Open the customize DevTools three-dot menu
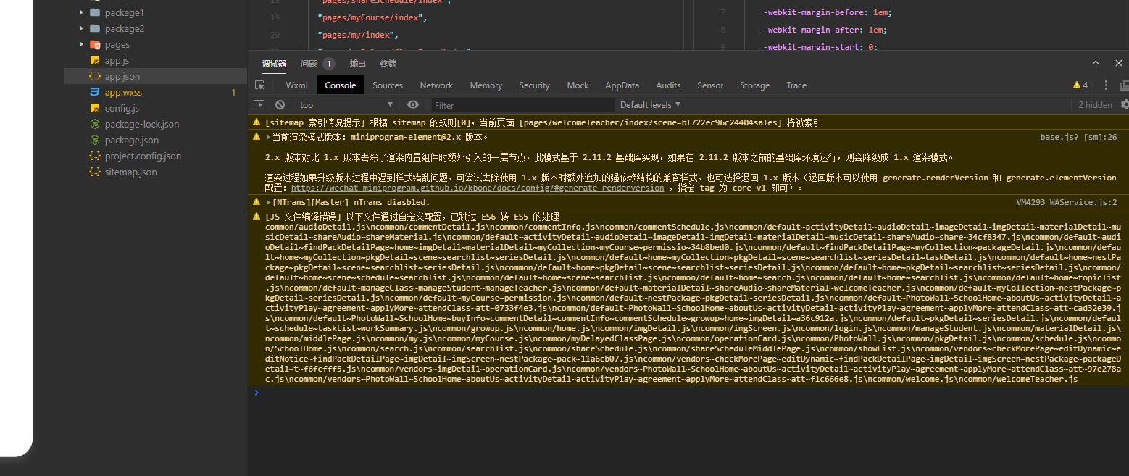Screen dimensions: 1129x476 (1105, 85)
